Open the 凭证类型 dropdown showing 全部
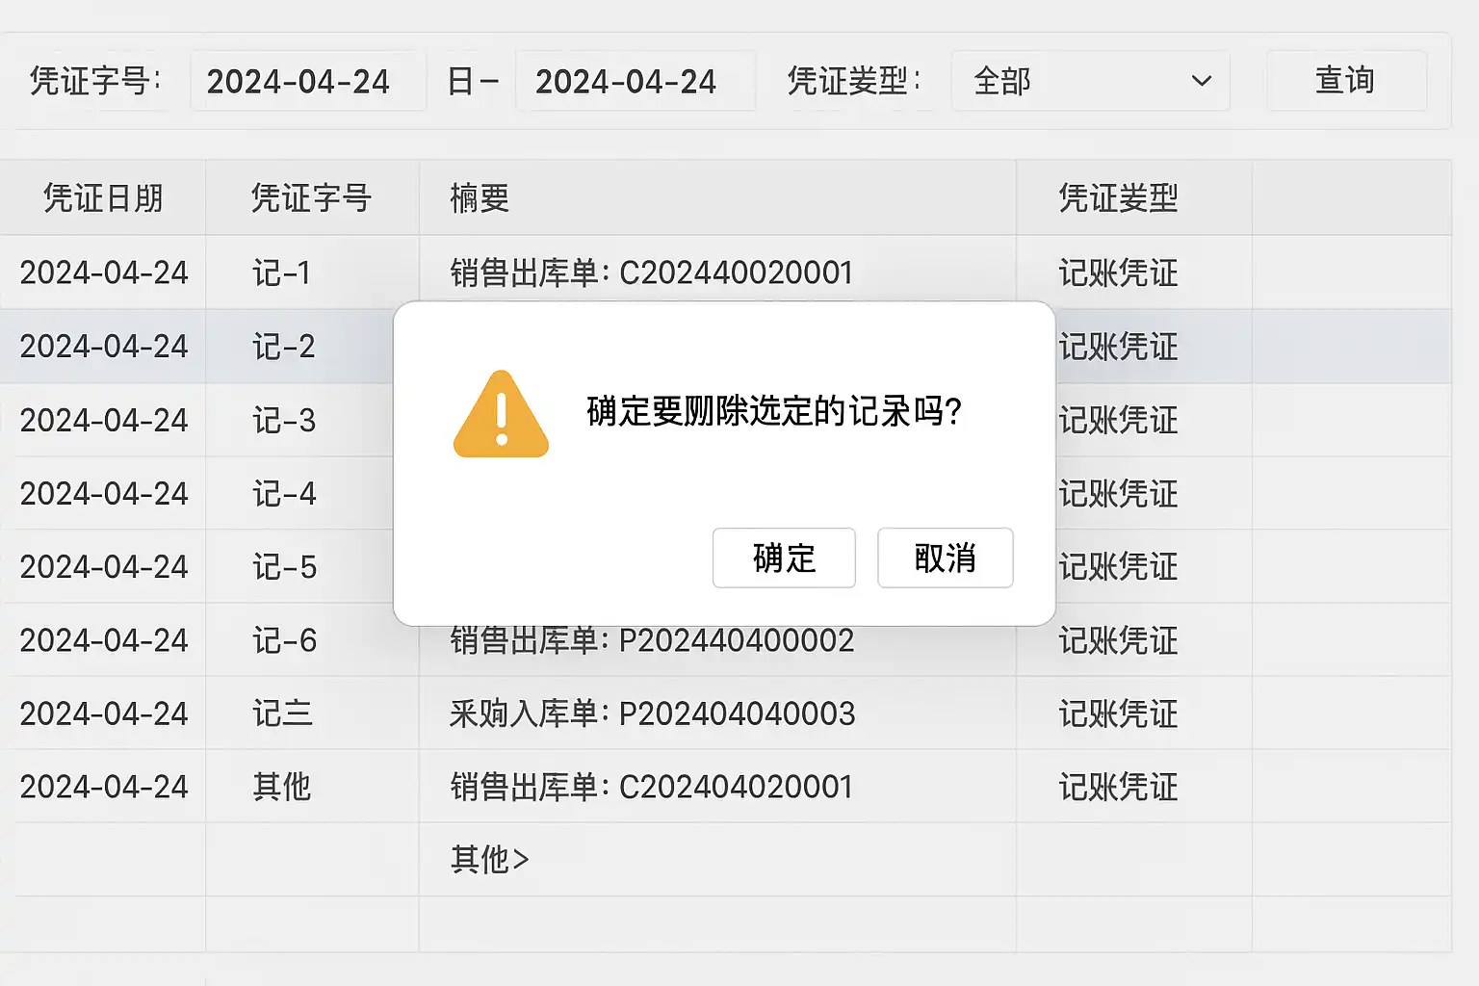Screen dimensions: 1479x986 pyautogui.click(x=1090, y=81)
